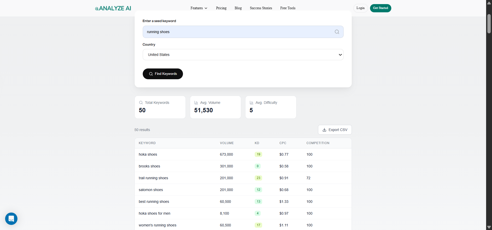
Task: Select the 'salomon shoes' keyword
Action: 151,190
